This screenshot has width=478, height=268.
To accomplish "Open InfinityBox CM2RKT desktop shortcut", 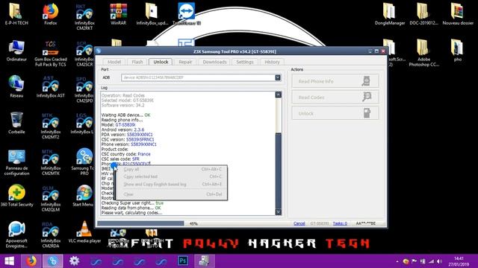I will coord(84,16).
